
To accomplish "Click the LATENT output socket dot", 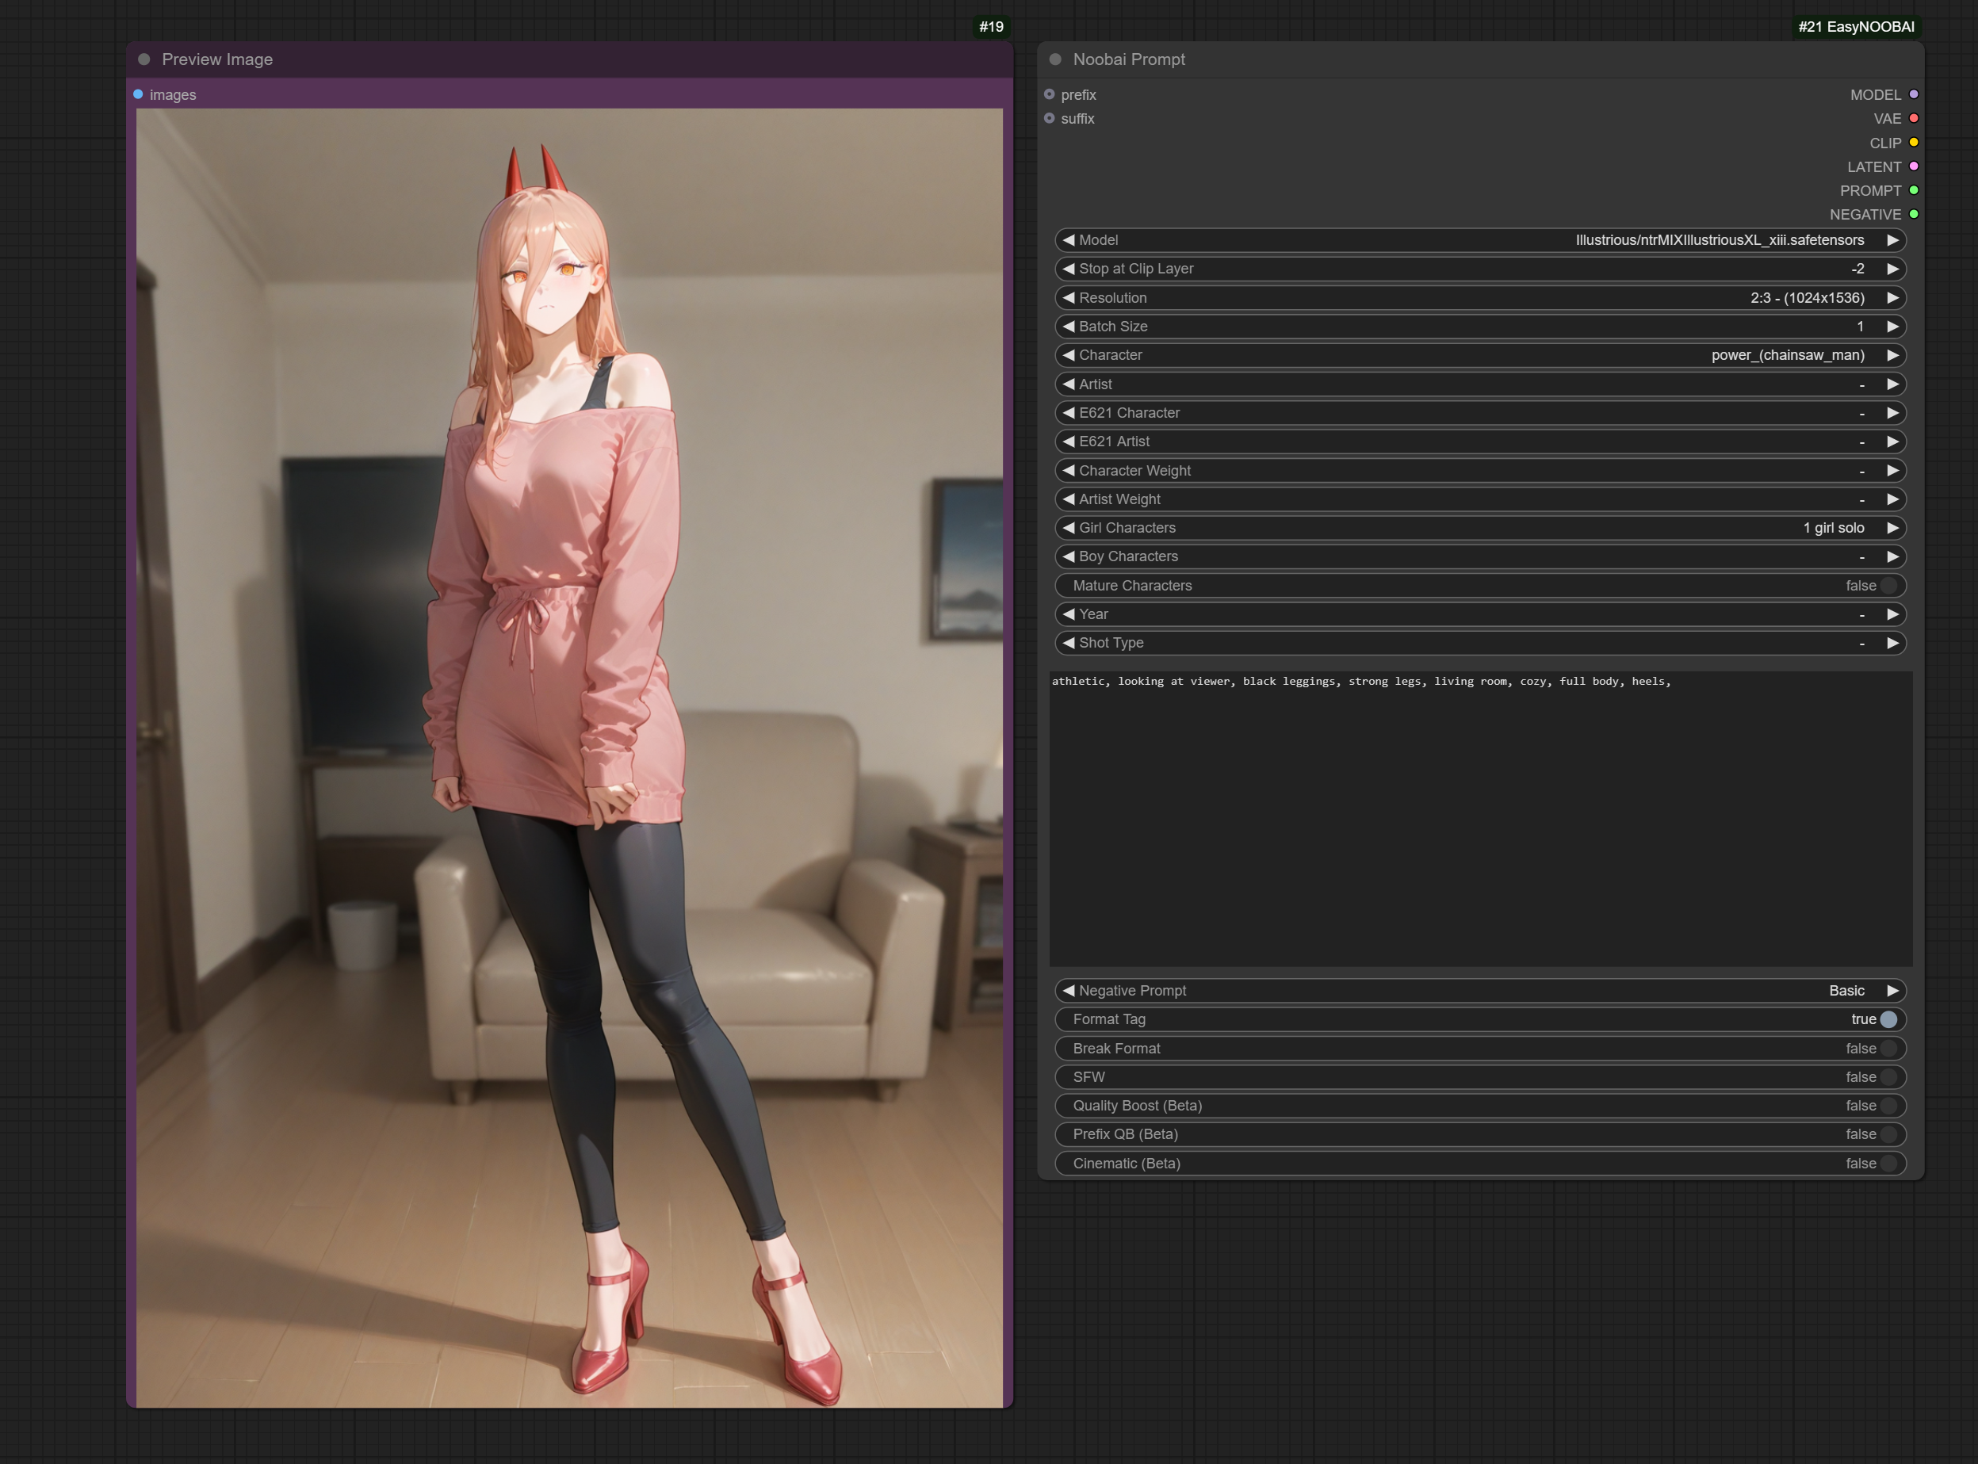I will click(1913, 166).
